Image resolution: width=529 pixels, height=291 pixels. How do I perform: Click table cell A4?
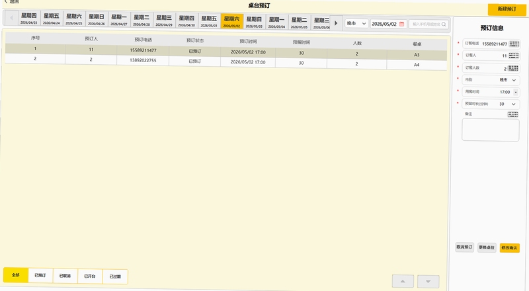tap(417, 65)
